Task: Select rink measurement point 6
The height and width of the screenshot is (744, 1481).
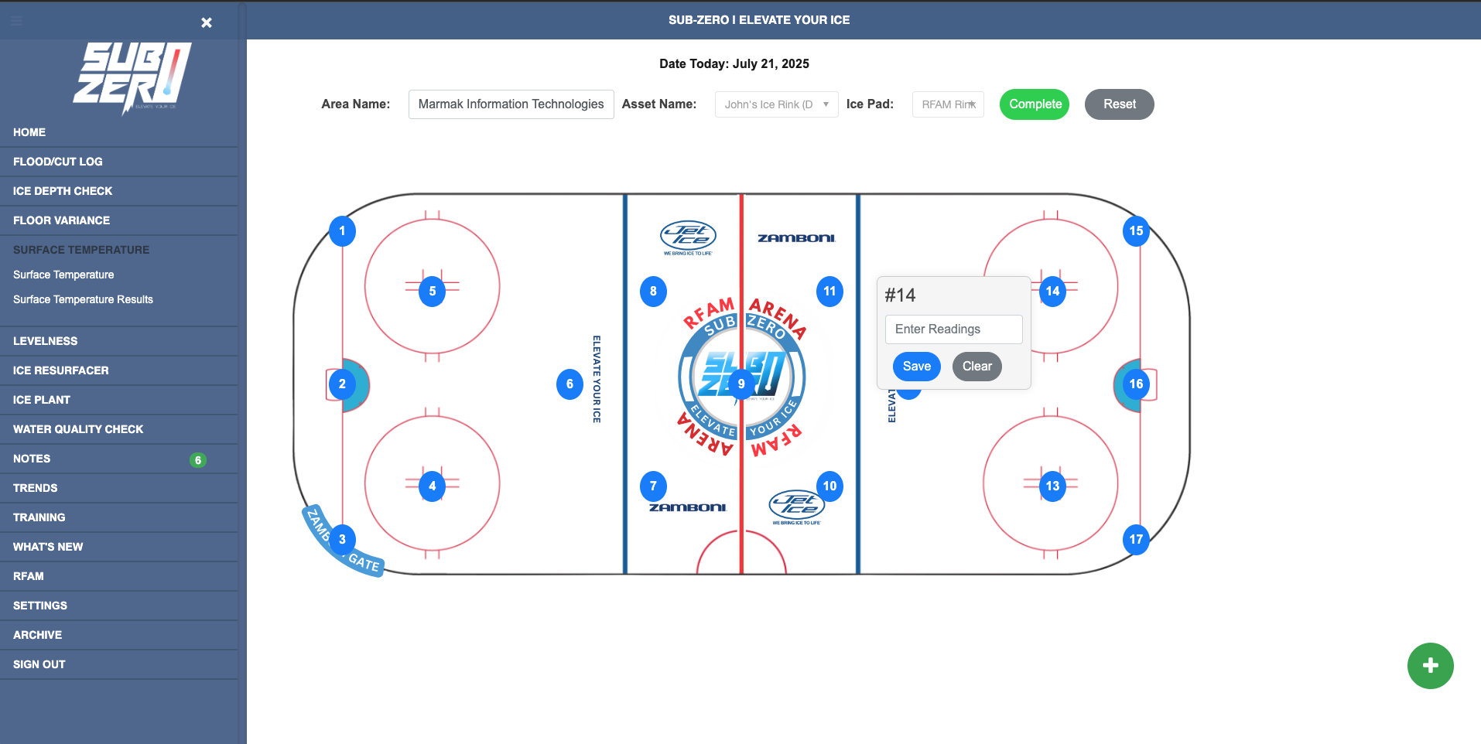Action: (569, 384)
